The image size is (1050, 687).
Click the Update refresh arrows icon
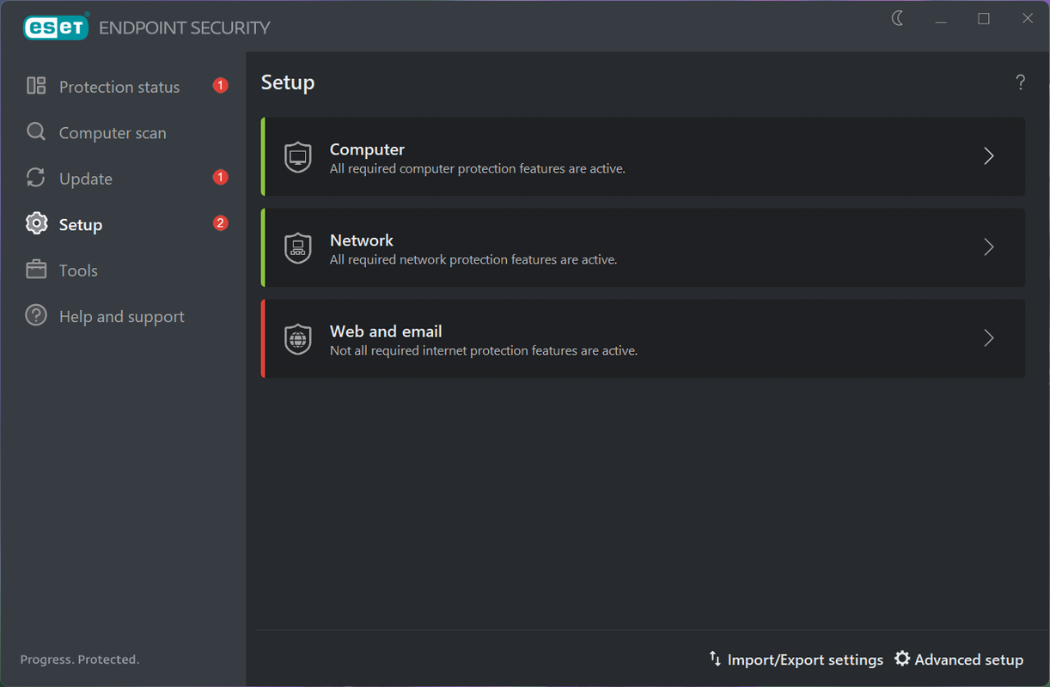(36, 178)
